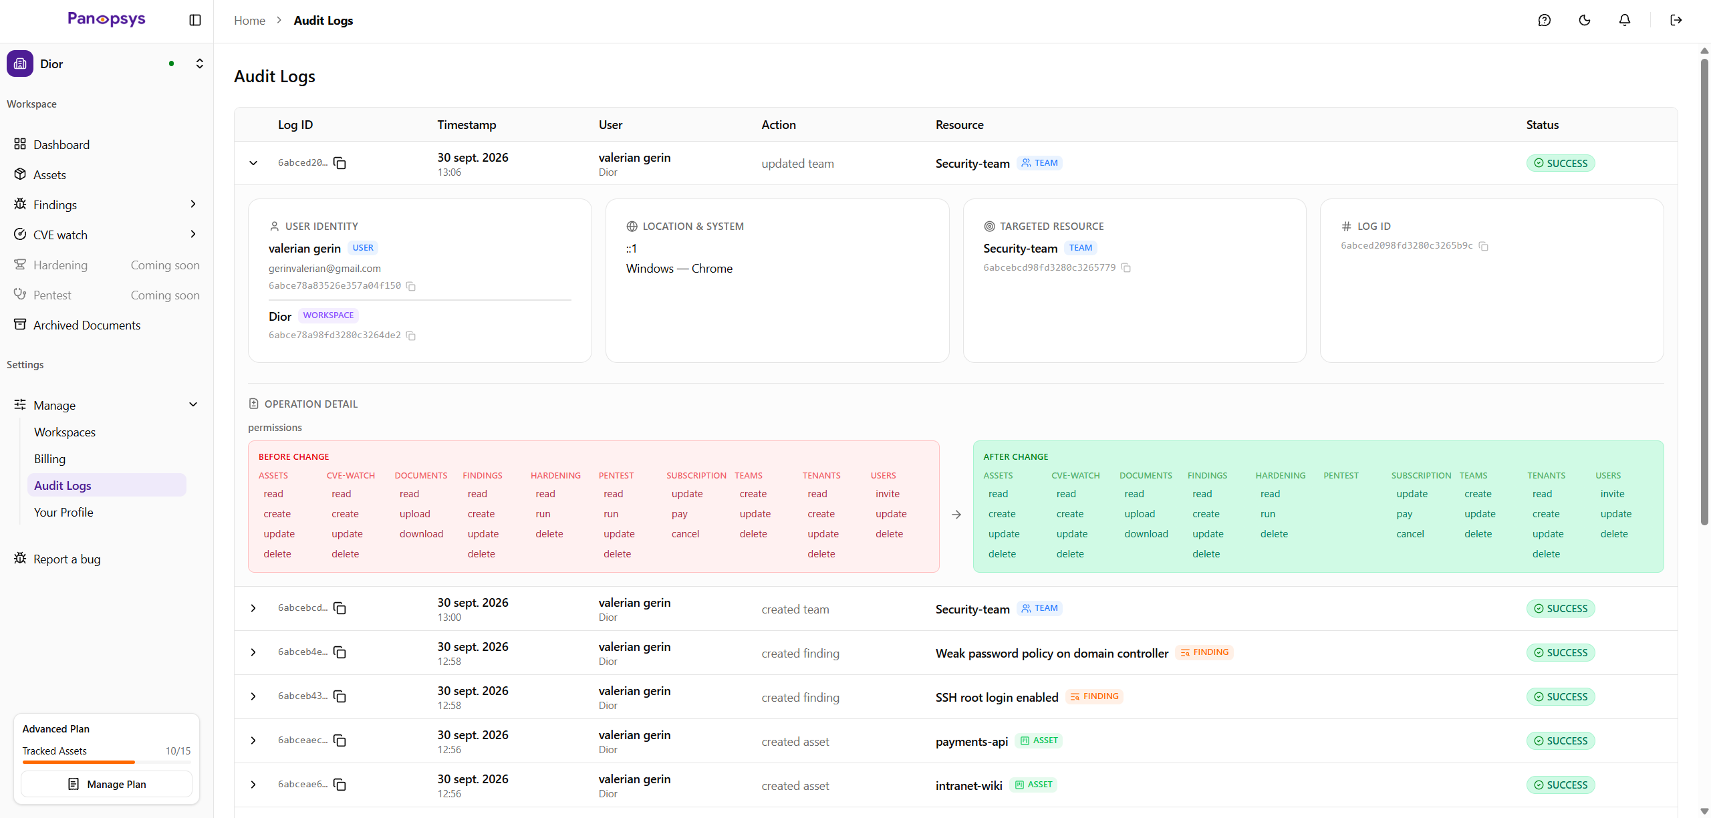The width and height of the screenshot is (1711, 818).
Task: Click the Status column header
Action: 1543,125
